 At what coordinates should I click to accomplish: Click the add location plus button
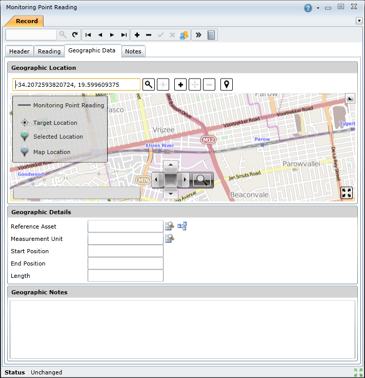(180, 85)
